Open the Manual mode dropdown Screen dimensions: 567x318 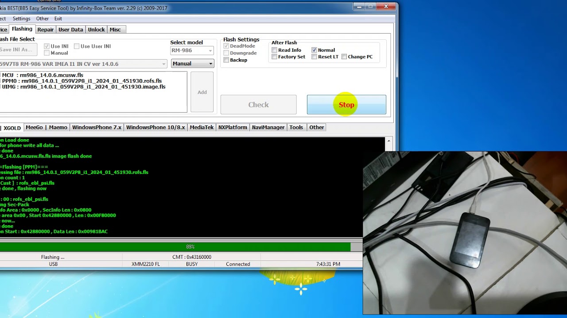pos(192,64)
